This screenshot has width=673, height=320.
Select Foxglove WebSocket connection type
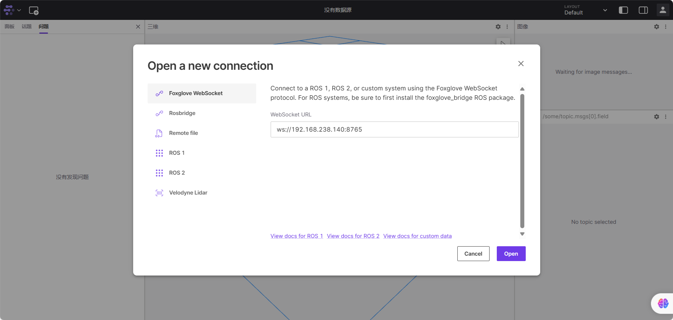202,93
